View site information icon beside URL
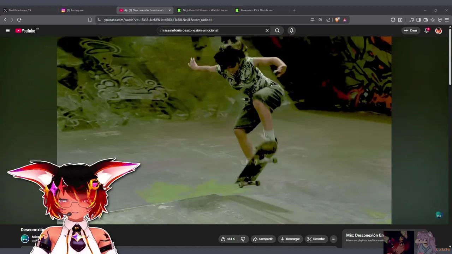 click(99, 20)
